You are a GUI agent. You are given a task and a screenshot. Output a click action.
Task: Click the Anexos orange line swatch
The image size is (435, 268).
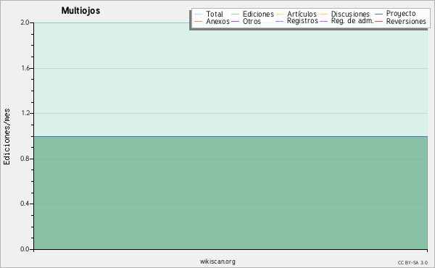pyautogui.click(x=199, y=21)
